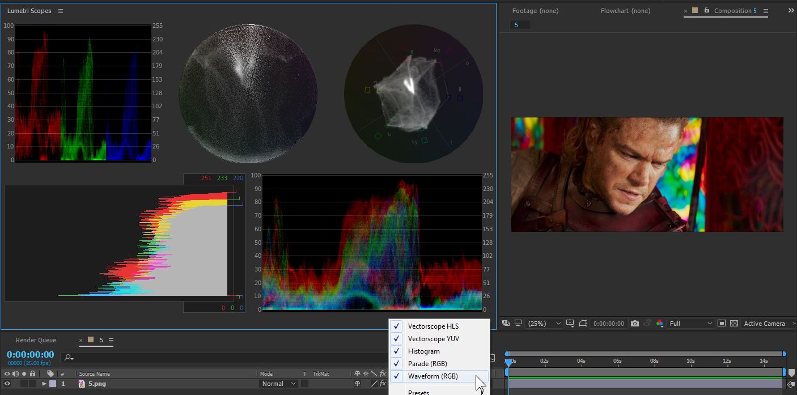Viewport: 797px width, 395px height.
Task: Toggle the Composition viewer lock icon
Action: (x=706, y=10)
